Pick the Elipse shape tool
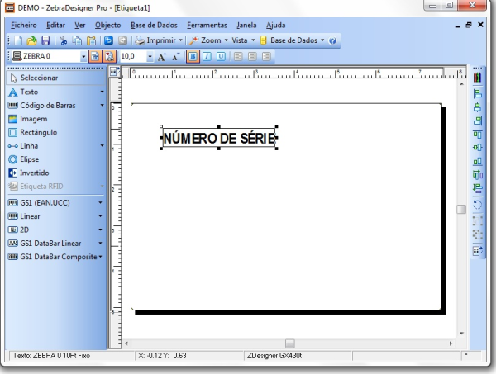Image resolution: width=496 pixels, height=374 pixels. (x=29, y=159)
